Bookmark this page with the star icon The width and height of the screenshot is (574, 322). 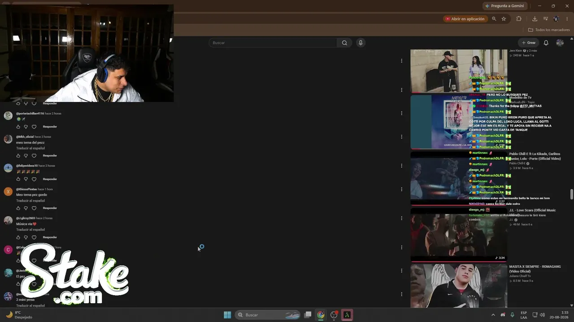coord(504,19)
